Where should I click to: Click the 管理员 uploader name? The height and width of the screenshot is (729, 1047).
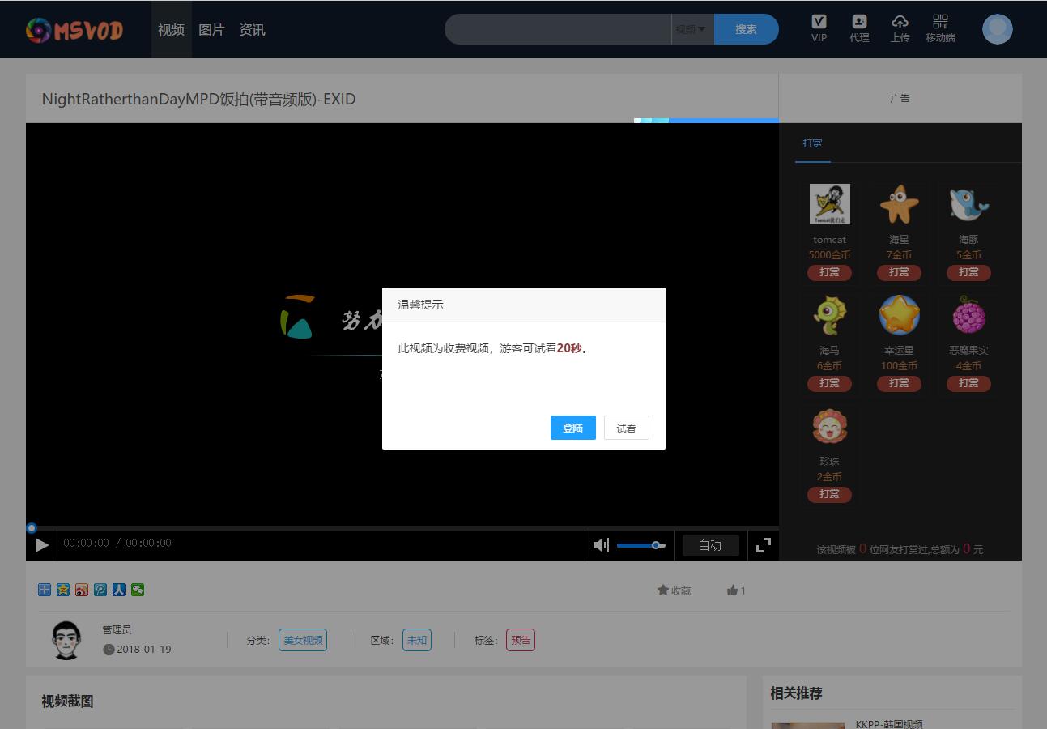tap(117, 629)
